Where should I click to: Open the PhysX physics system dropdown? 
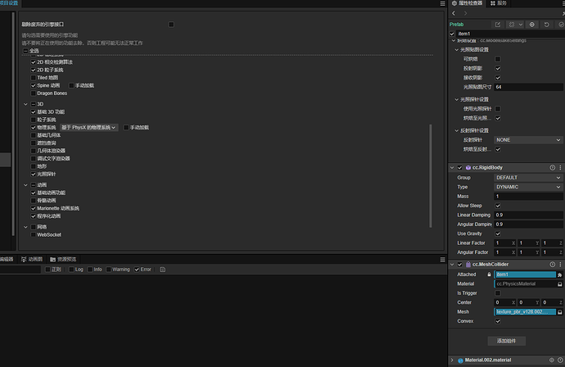coord(88,128)
